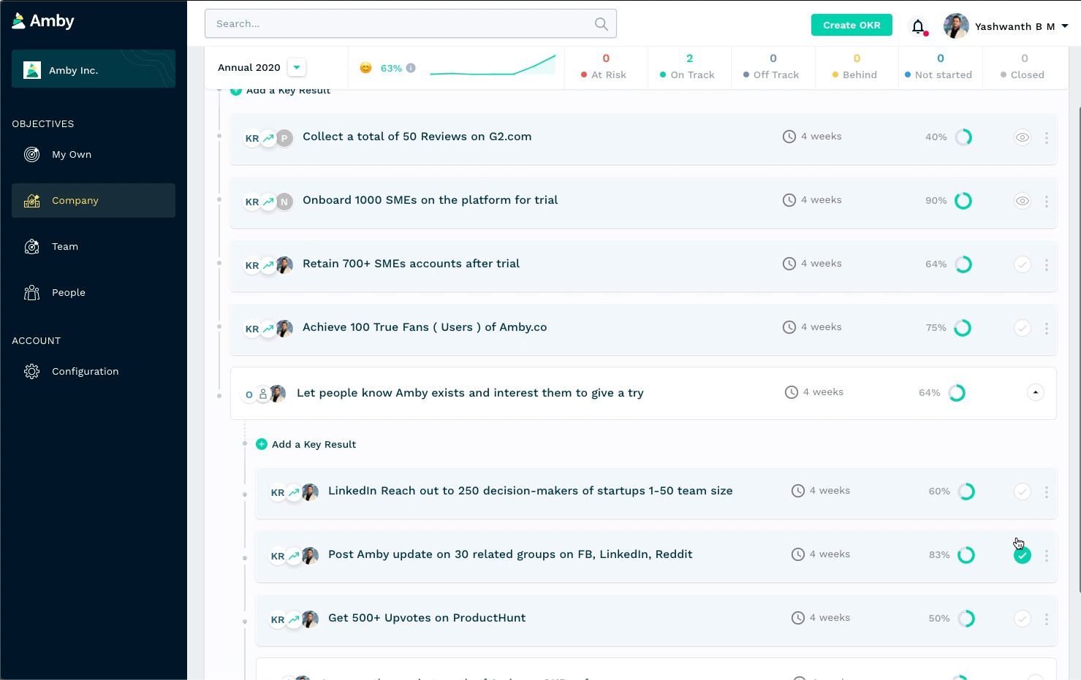Click the O objective badge on Let people know
Screen dimensions: 1081x680
pos(249,394)
